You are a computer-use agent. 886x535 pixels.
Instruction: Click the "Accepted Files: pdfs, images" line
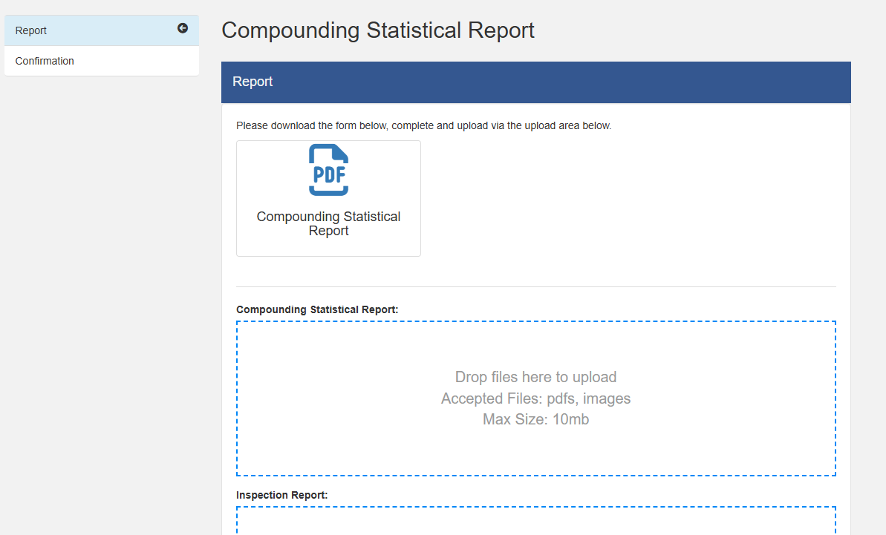[535, 398]
